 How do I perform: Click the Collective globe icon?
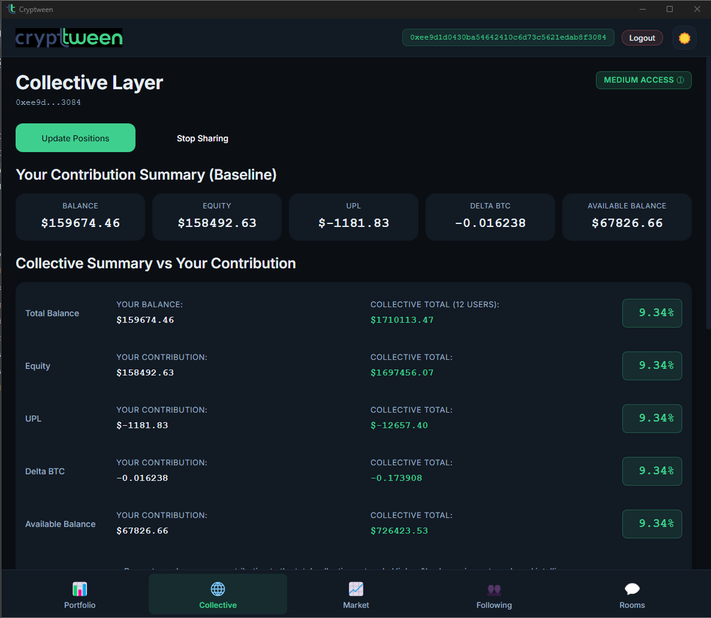tap(218, 589)
